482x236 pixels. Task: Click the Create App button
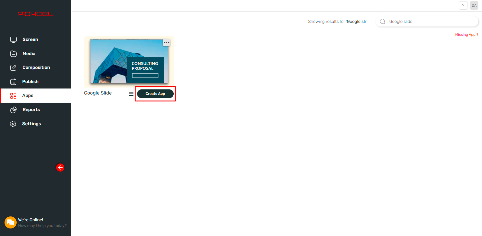coord(155,94)
